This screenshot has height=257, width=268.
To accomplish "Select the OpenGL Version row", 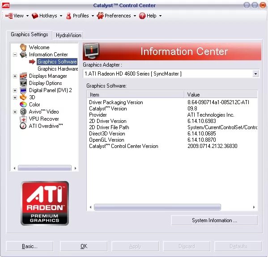I will pyautogui.click(x=172, y=140).
